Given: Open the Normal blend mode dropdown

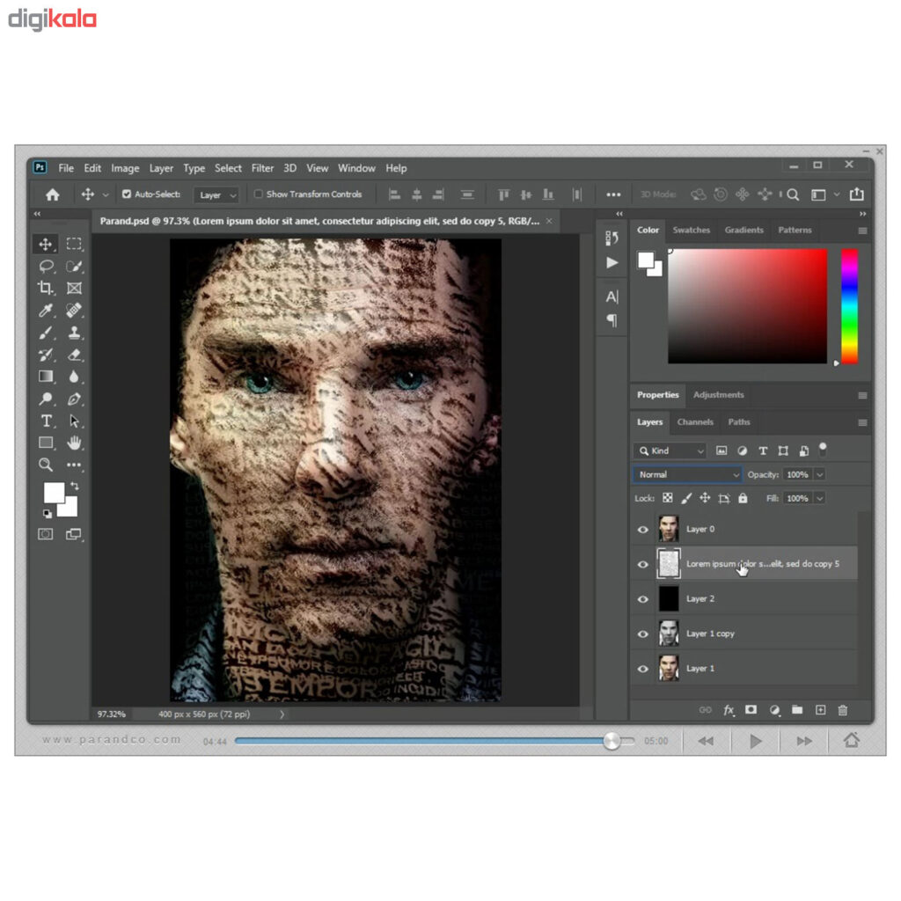Looking at the screenshot, I should [x=686, y=474].
